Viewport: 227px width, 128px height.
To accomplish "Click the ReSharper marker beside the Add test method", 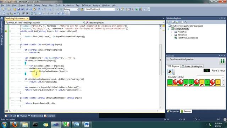I will (x=6, y=31).
